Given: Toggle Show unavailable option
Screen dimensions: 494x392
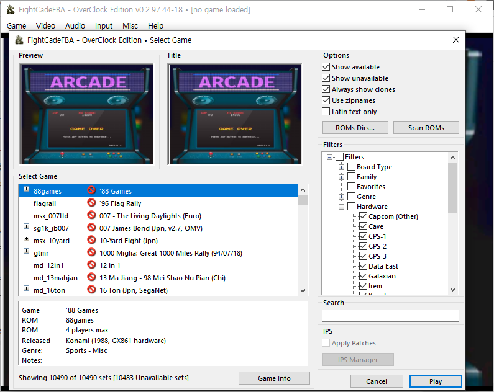Looking at the screenshot, I should pos(326,78).
